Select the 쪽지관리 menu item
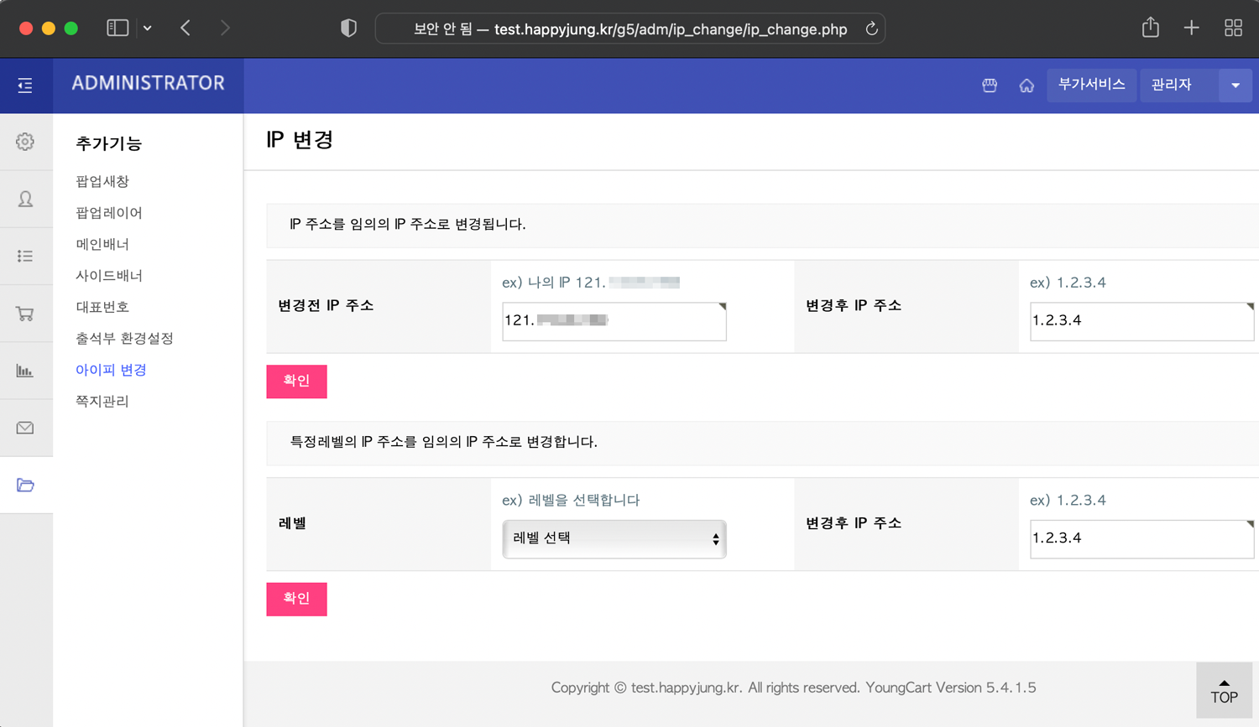1259x727 pixels. tap(102, 401)
